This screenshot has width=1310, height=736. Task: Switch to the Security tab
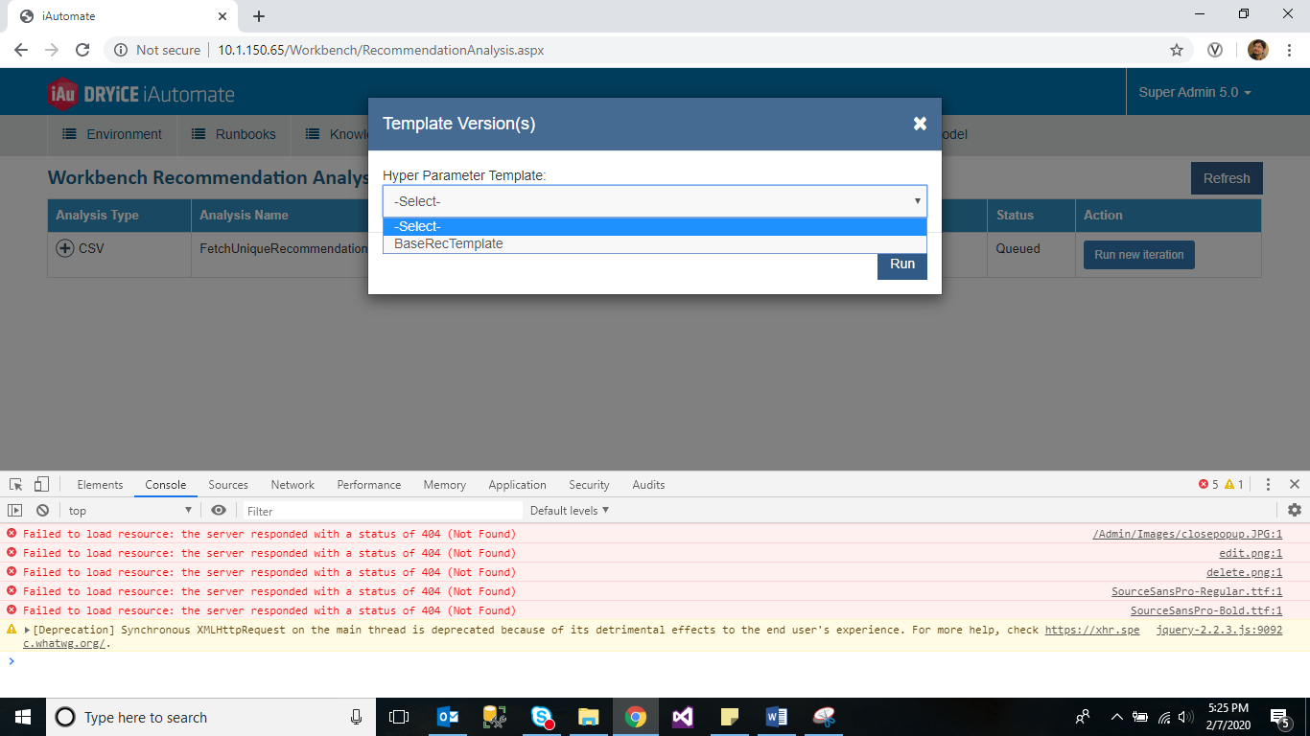589,485
